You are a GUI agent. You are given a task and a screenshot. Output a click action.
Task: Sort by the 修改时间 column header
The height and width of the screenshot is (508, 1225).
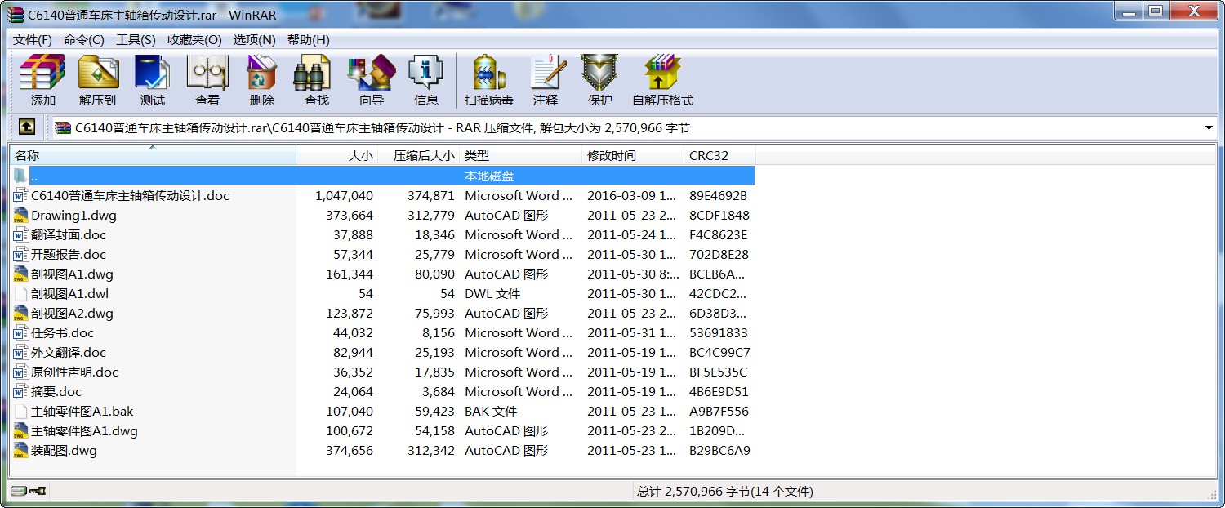click(x=611, y=155)
